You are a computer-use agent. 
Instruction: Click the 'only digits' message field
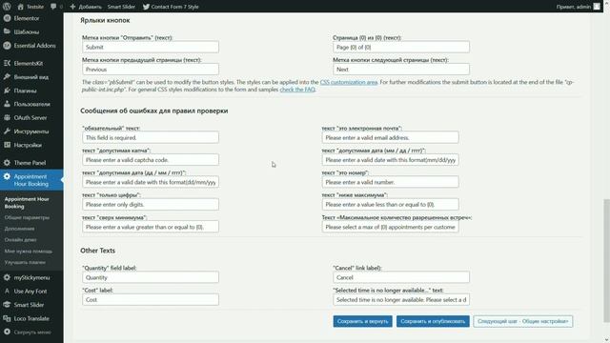pyautogui.click(x=151, y=204)
